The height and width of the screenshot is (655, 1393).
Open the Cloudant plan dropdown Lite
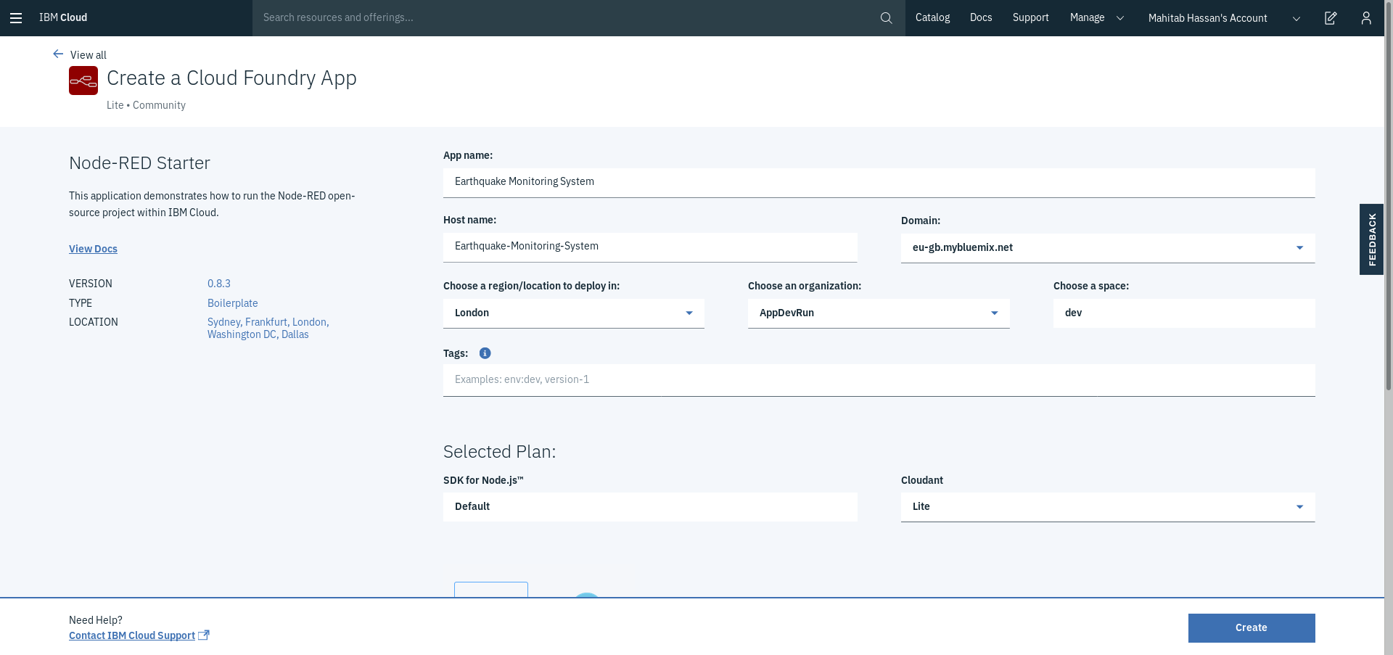point(1108,507)
